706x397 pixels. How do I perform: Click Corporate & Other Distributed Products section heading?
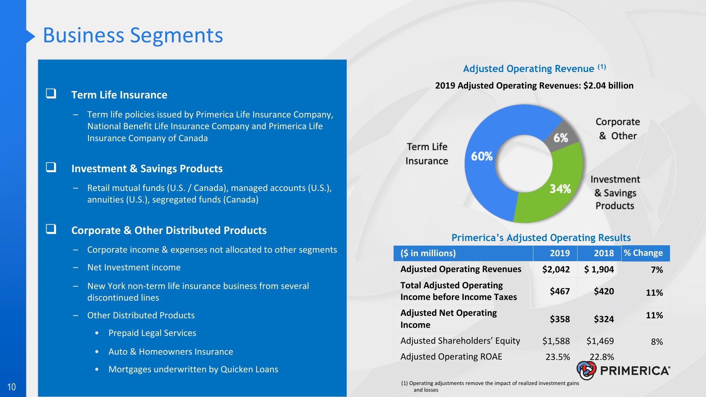(169, 230)
